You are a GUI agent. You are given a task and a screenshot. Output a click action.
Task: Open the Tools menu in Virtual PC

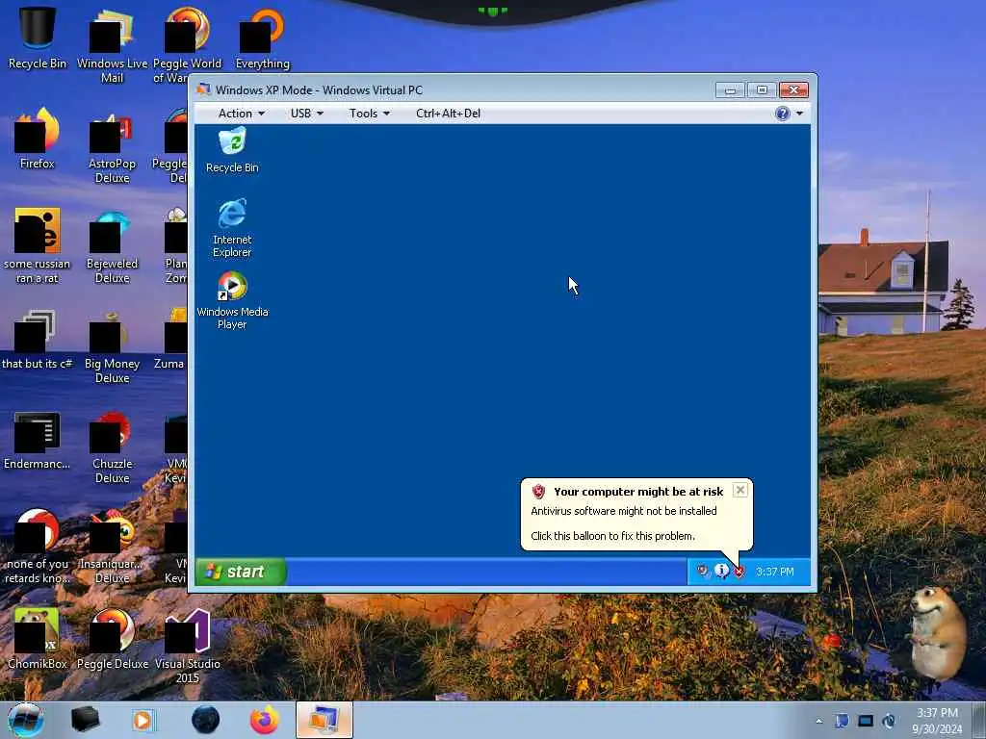tap(369, 114)
